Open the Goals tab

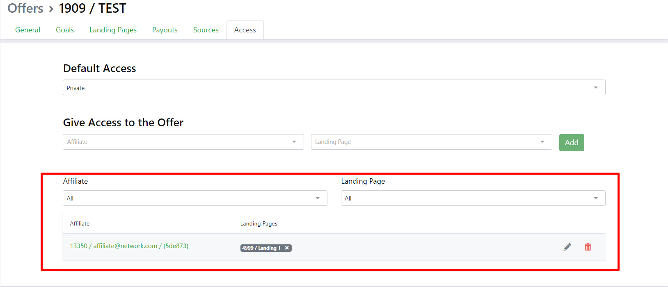pyautogui.click(x=65, y=30)
